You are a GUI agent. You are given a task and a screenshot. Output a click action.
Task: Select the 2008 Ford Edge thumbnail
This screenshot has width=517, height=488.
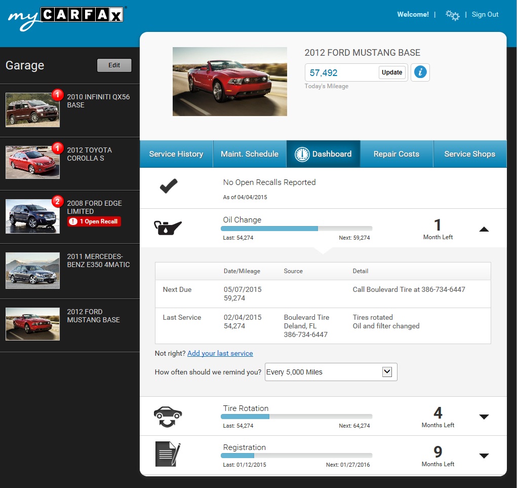(32, 216)
